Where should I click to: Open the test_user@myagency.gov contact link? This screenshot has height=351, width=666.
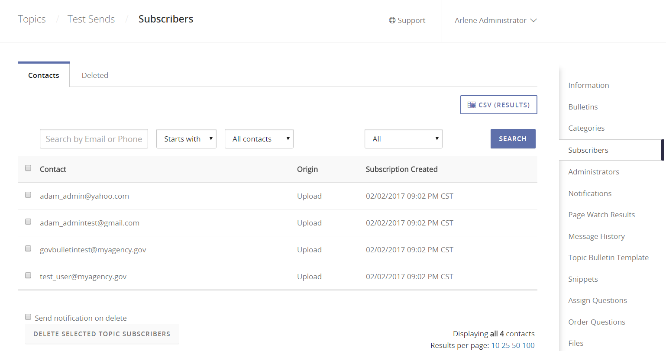[83, 277]
